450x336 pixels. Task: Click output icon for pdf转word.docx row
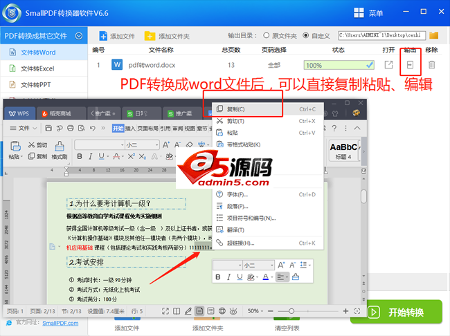410,65
